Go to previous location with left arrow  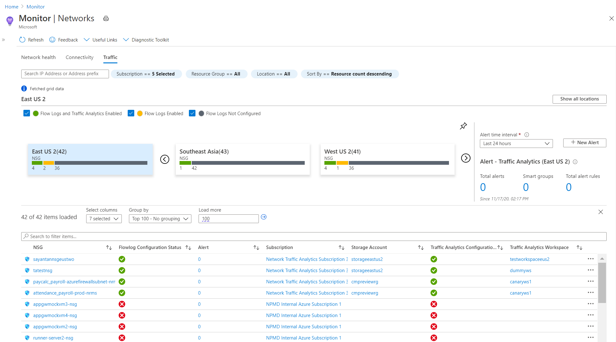165,159
